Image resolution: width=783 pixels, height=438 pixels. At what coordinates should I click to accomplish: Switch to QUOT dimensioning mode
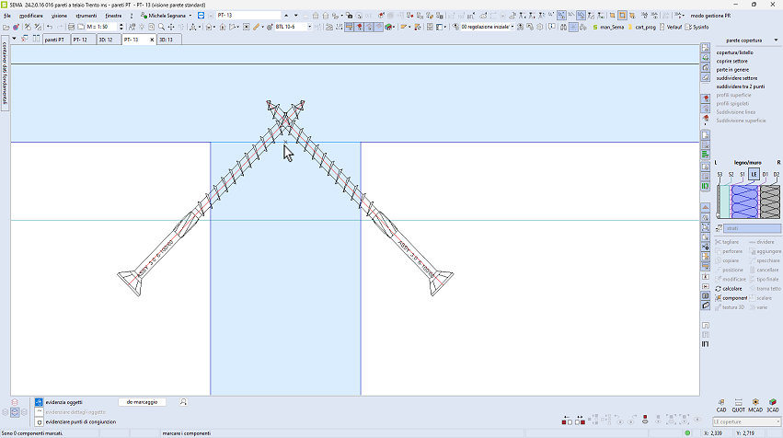(739, 403)
